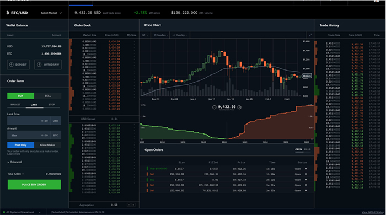Zoom out the depth chart with minus
Image resolution: width=386 pixels, height=215 pixels.
click(x=214, y=108)
